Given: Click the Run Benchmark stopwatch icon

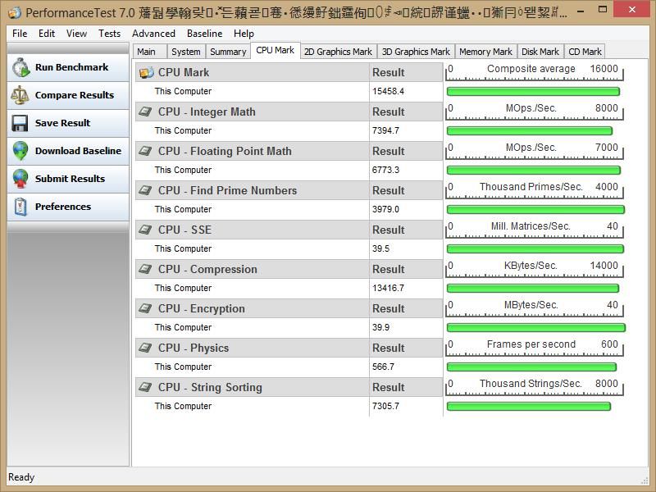Looking at the screenshot, I should point(20,68).
